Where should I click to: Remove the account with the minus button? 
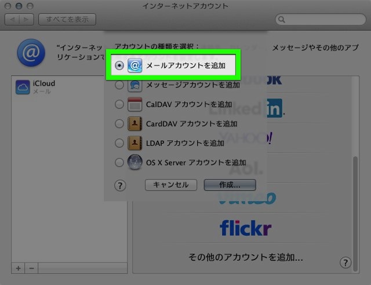(x=31, y=268)
